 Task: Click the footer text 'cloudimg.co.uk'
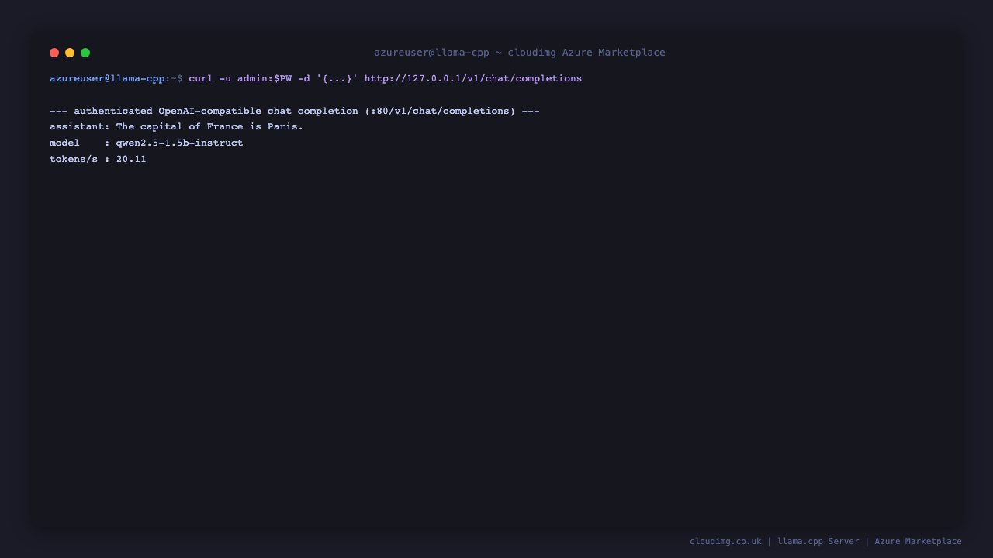(725, 541)
